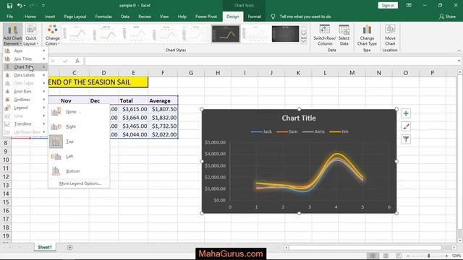463x260 pixels.
Task: Click the chart filters funnel button
Action: tap(406, 139)
